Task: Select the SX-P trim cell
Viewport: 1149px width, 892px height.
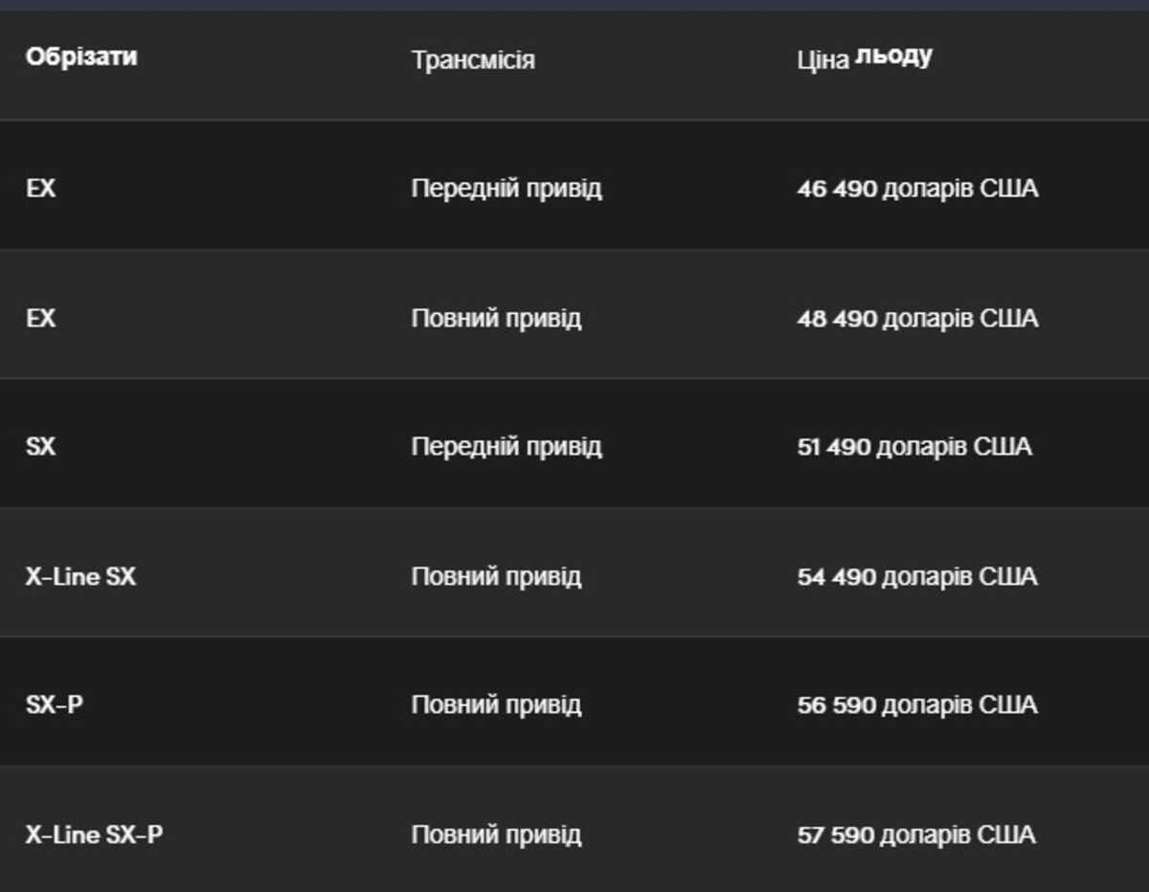Action: click(55, 705)
